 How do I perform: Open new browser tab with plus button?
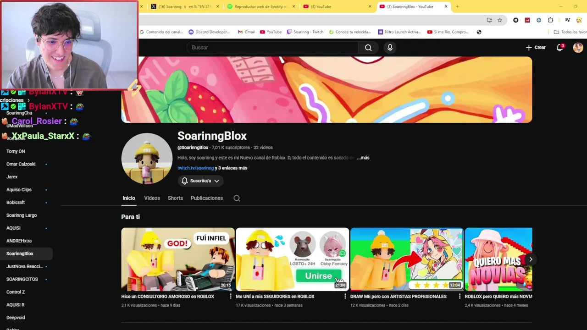[x=457, y=6]
